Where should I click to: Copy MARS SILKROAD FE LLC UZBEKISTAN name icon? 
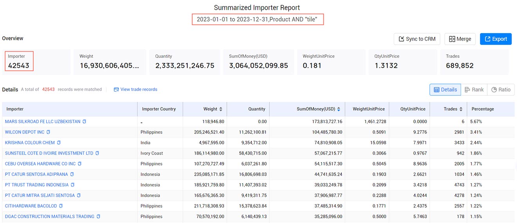[84, 121]
